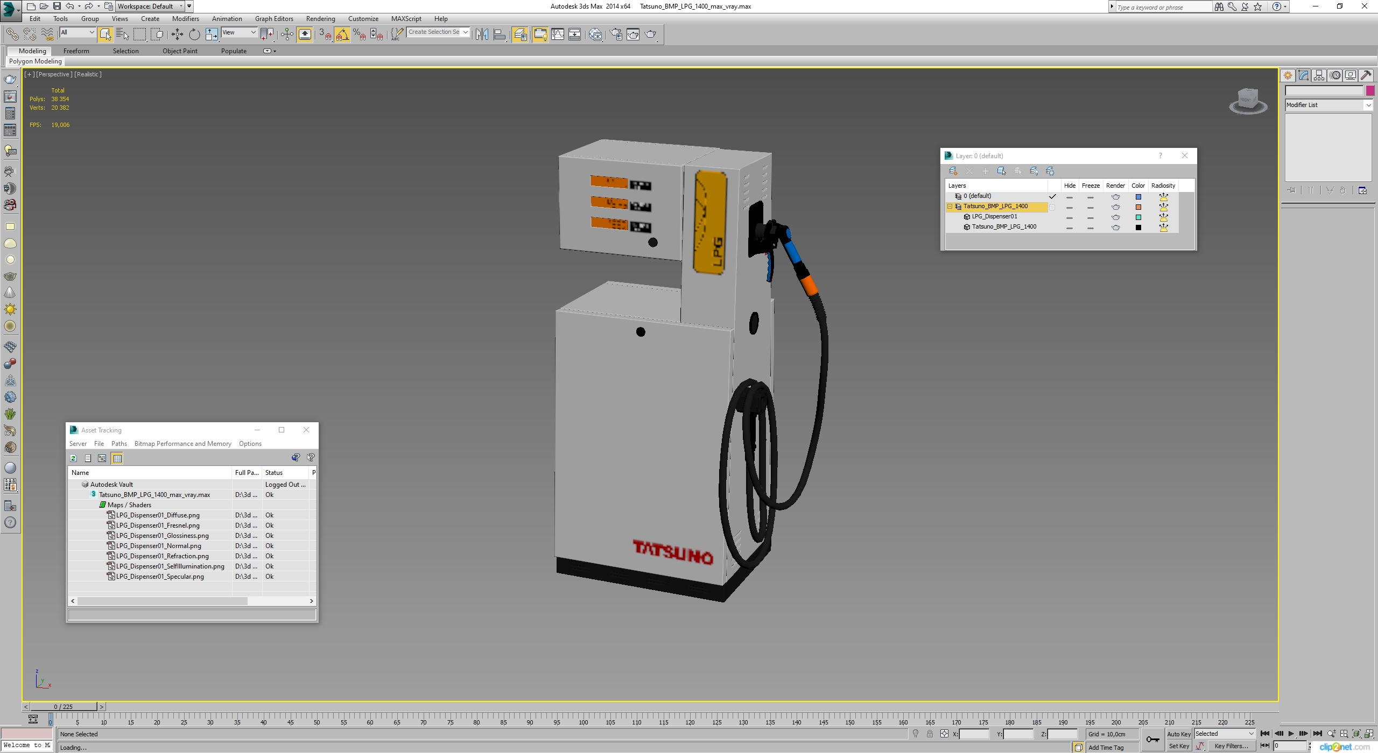The height and width of the screenshot is (753, 1378).
Task: Click Select Highlighted Objects and Layers icon
Action: [1001, 171]
